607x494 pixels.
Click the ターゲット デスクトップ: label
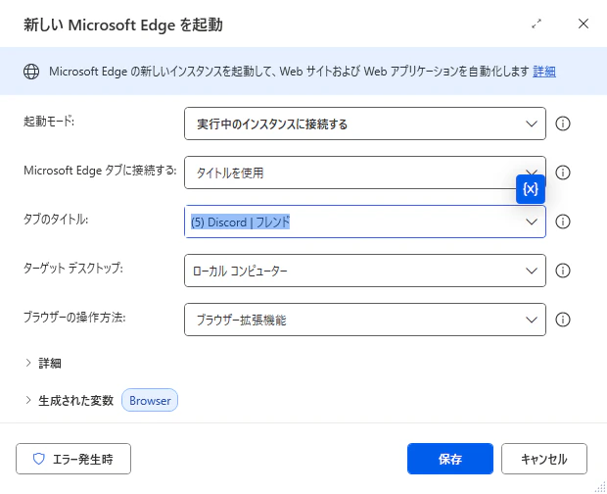(x=73, y=269)
